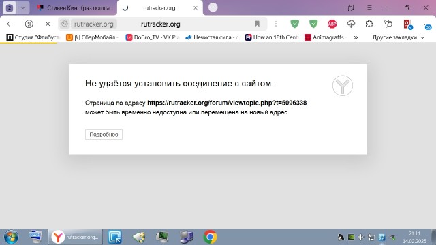Click the Подробнее button
The image size is (436, 245).
click(x=104, y=135)
